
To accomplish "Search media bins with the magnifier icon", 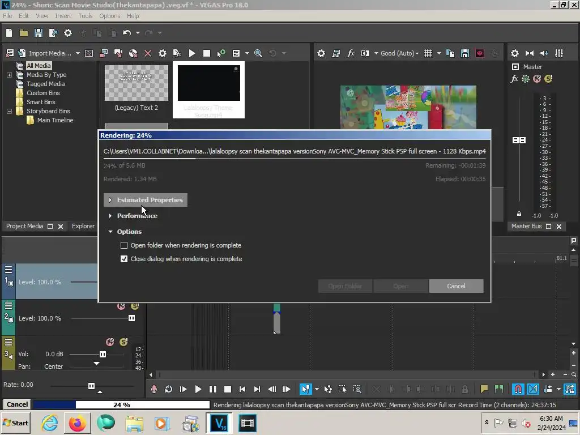I will pos(258,53).
